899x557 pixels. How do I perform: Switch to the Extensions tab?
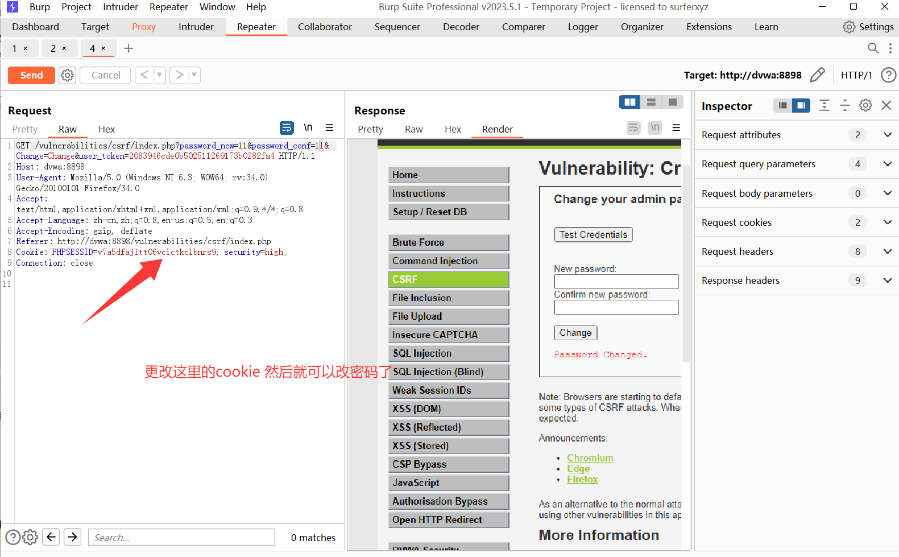click(x=709, y=27)
